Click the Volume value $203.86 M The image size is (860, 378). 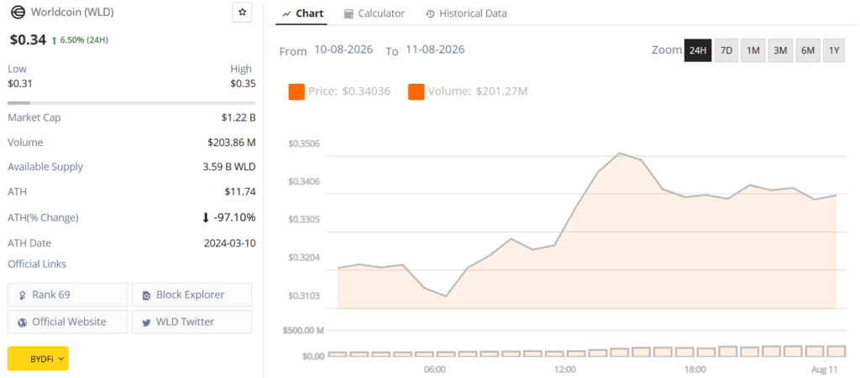coord(232,142)
